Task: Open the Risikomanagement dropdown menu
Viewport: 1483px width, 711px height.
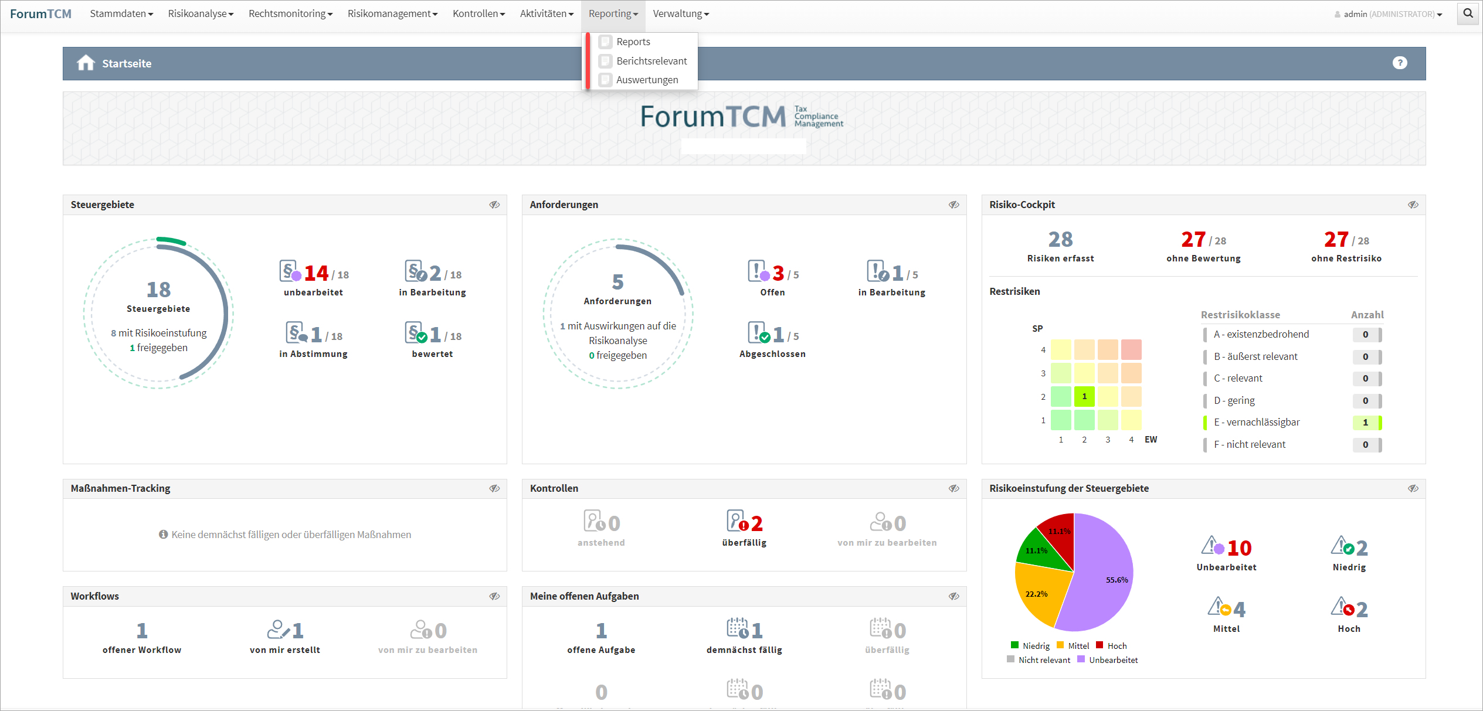Action: pos(392,13)
